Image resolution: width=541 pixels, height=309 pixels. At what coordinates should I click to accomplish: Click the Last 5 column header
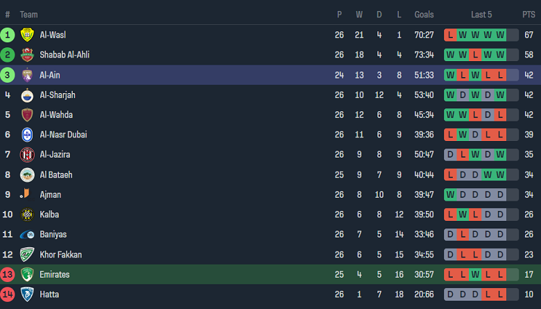click(481, 15)
